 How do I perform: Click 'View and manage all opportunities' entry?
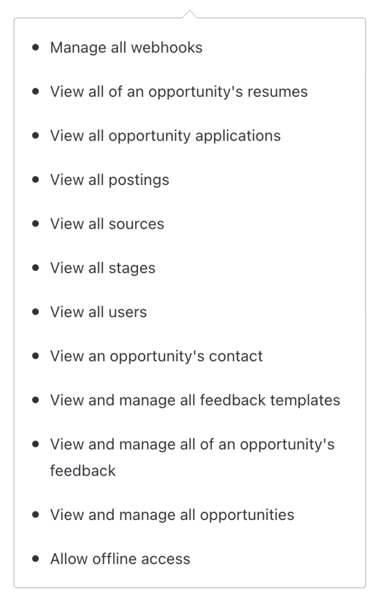pyautogui.click(x=172, y=514)
